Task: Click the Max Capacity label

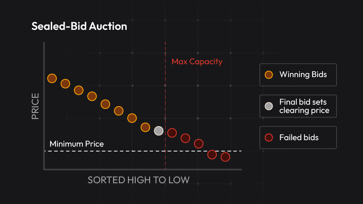Action: pos(197,61)
